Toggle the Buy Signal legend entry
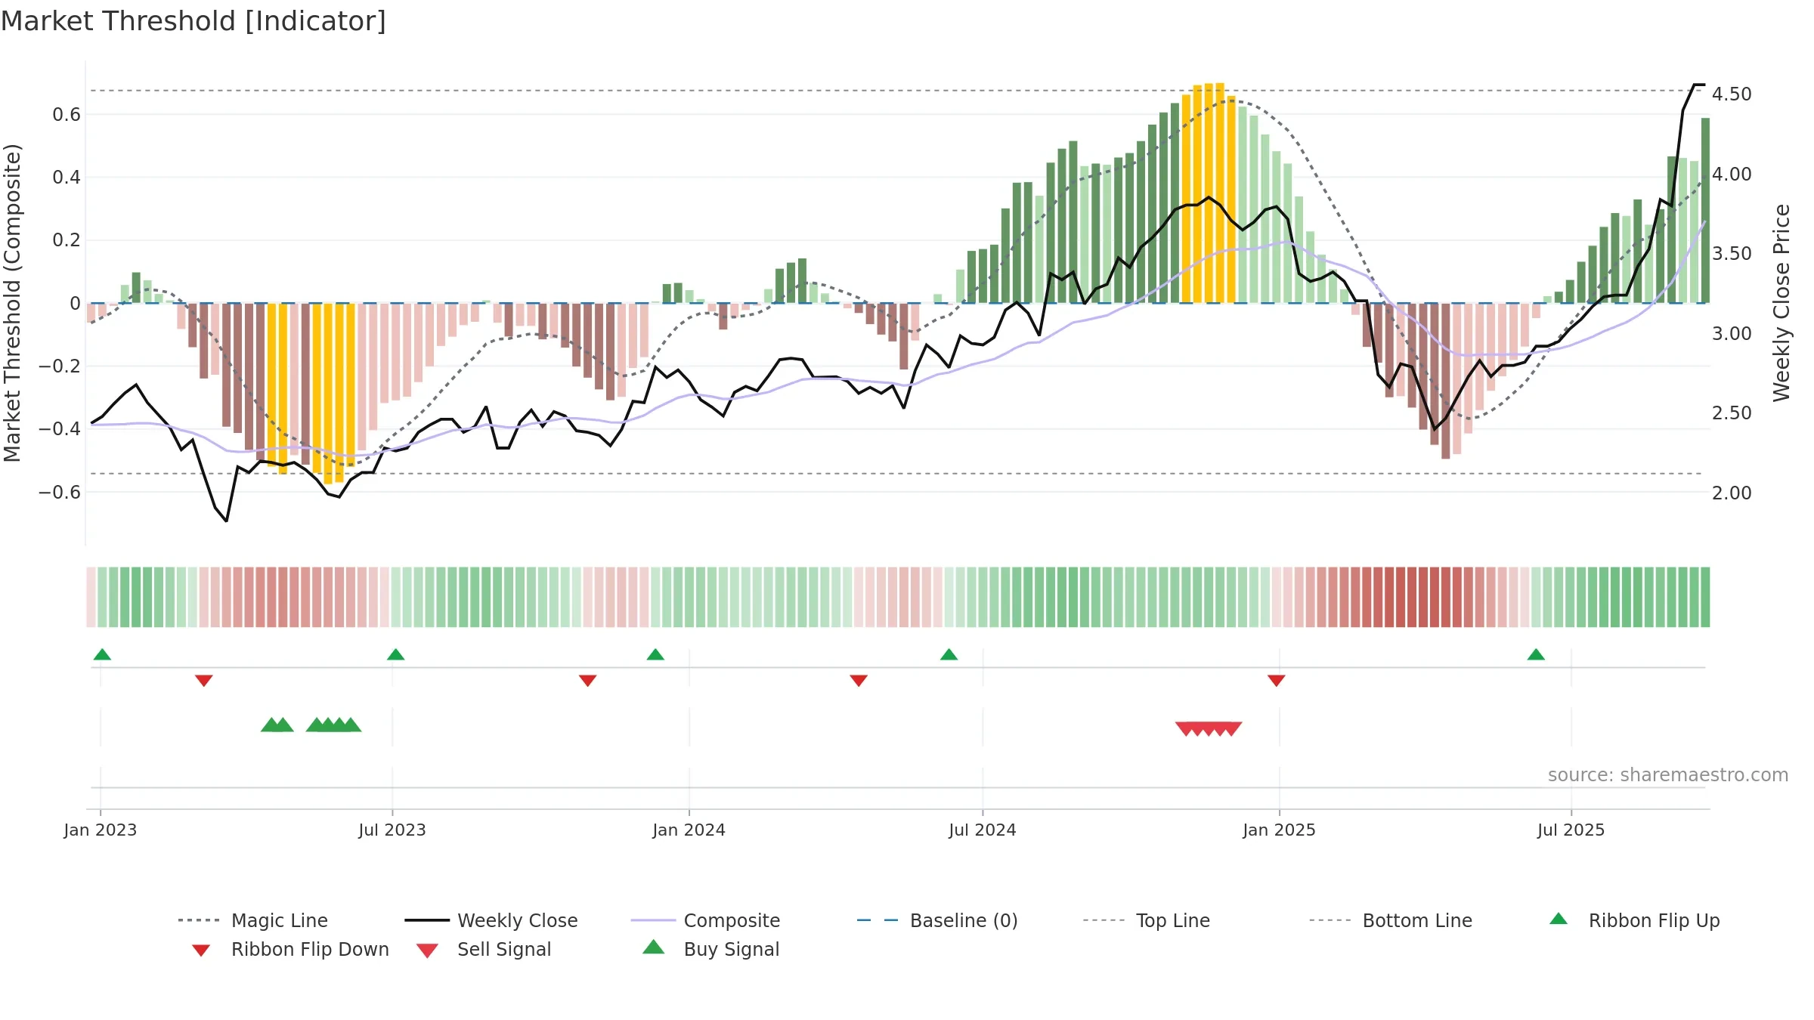 point(710,949)
